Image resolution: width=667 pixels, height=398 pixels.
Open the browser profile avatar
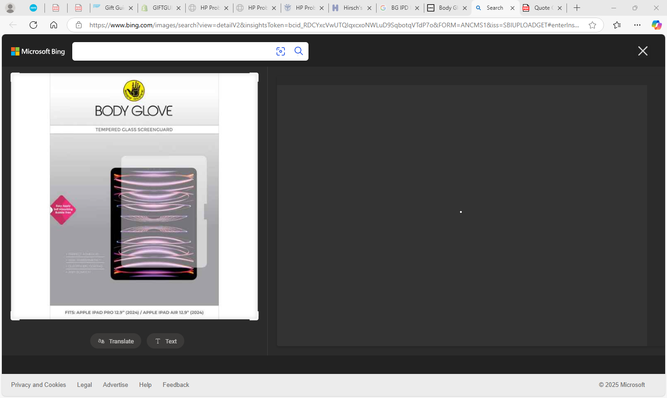coord(10,8)
